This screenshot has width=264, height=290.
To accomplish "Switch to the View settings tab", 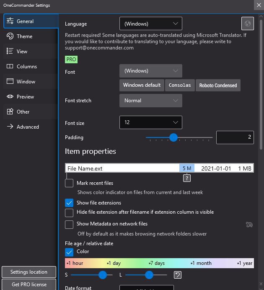I will click(x=31, y=51).
